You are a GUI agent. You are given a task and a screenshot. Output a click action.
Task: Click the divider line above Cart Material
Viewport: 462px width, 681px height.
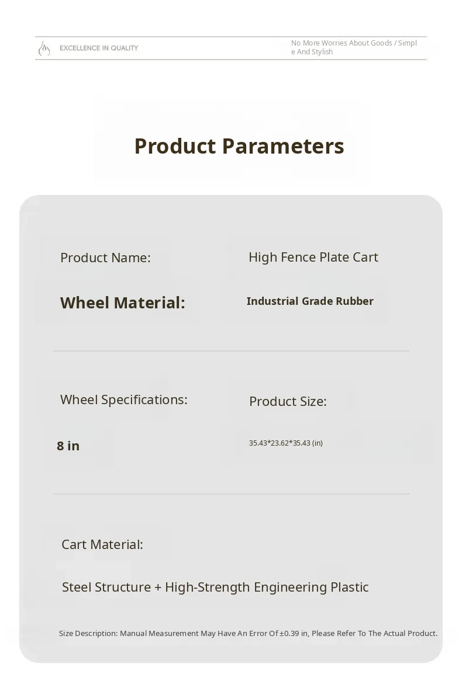[x=231, y=494]
